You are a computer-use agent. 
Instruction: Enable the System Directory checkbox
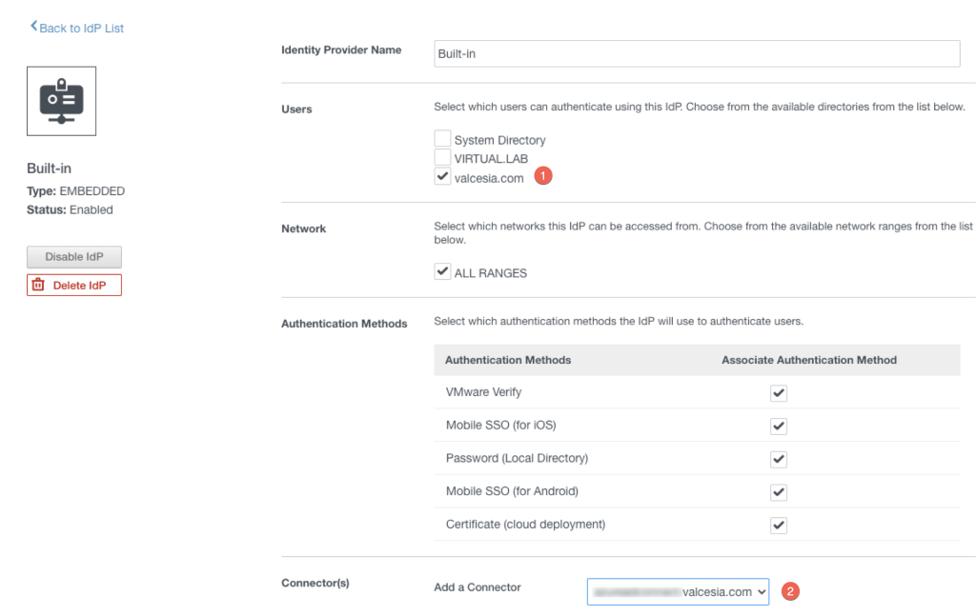pyautogui.click(x=442, y=139)
